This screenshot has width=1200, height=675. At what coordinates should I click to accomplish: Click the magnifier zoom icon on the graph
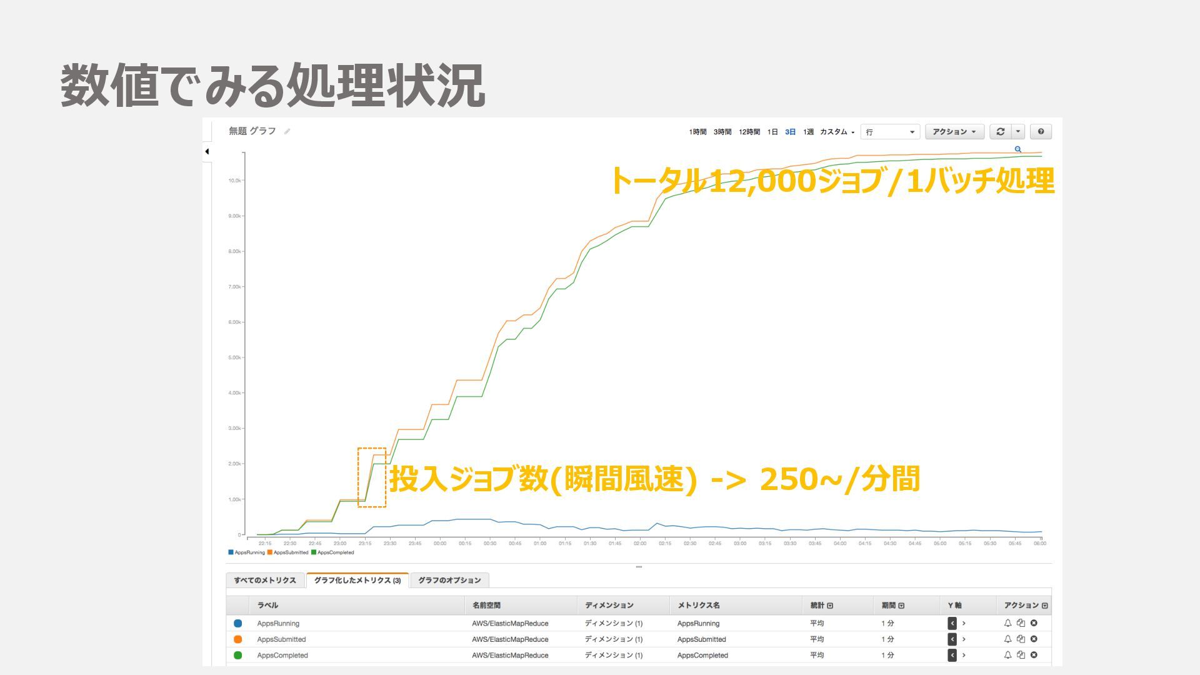(x=1018, y=149)
